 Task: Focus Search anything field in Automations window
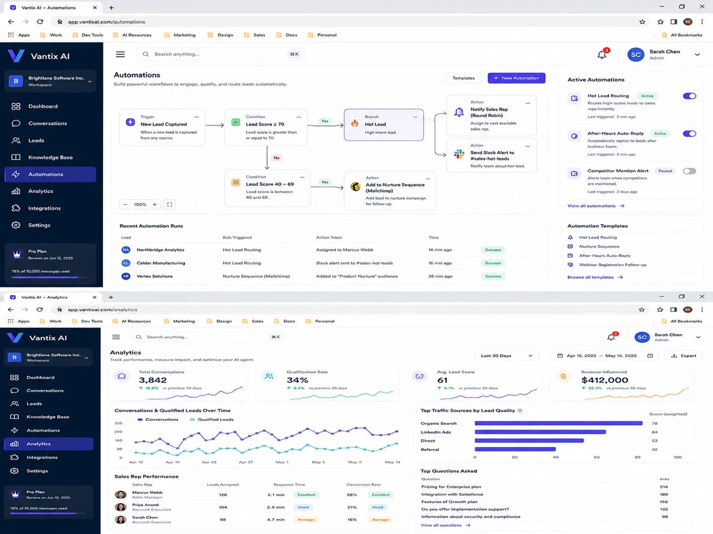pos(221,54)
